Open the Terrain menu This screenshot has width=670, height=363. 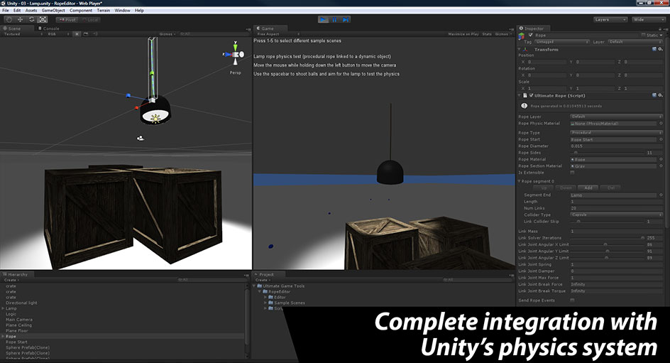[x=104, y=10]
